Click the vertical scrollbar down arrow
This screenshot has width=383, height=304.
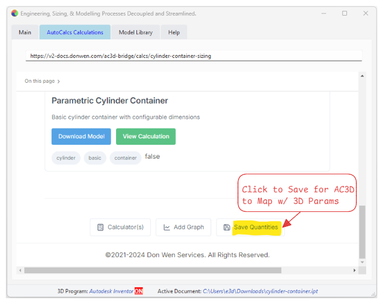point(362,262)
